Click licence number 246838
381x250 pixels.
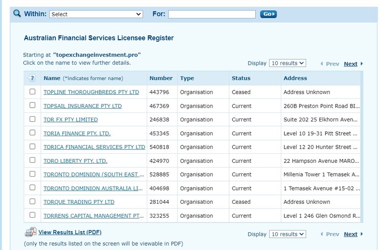click(159, 120)
